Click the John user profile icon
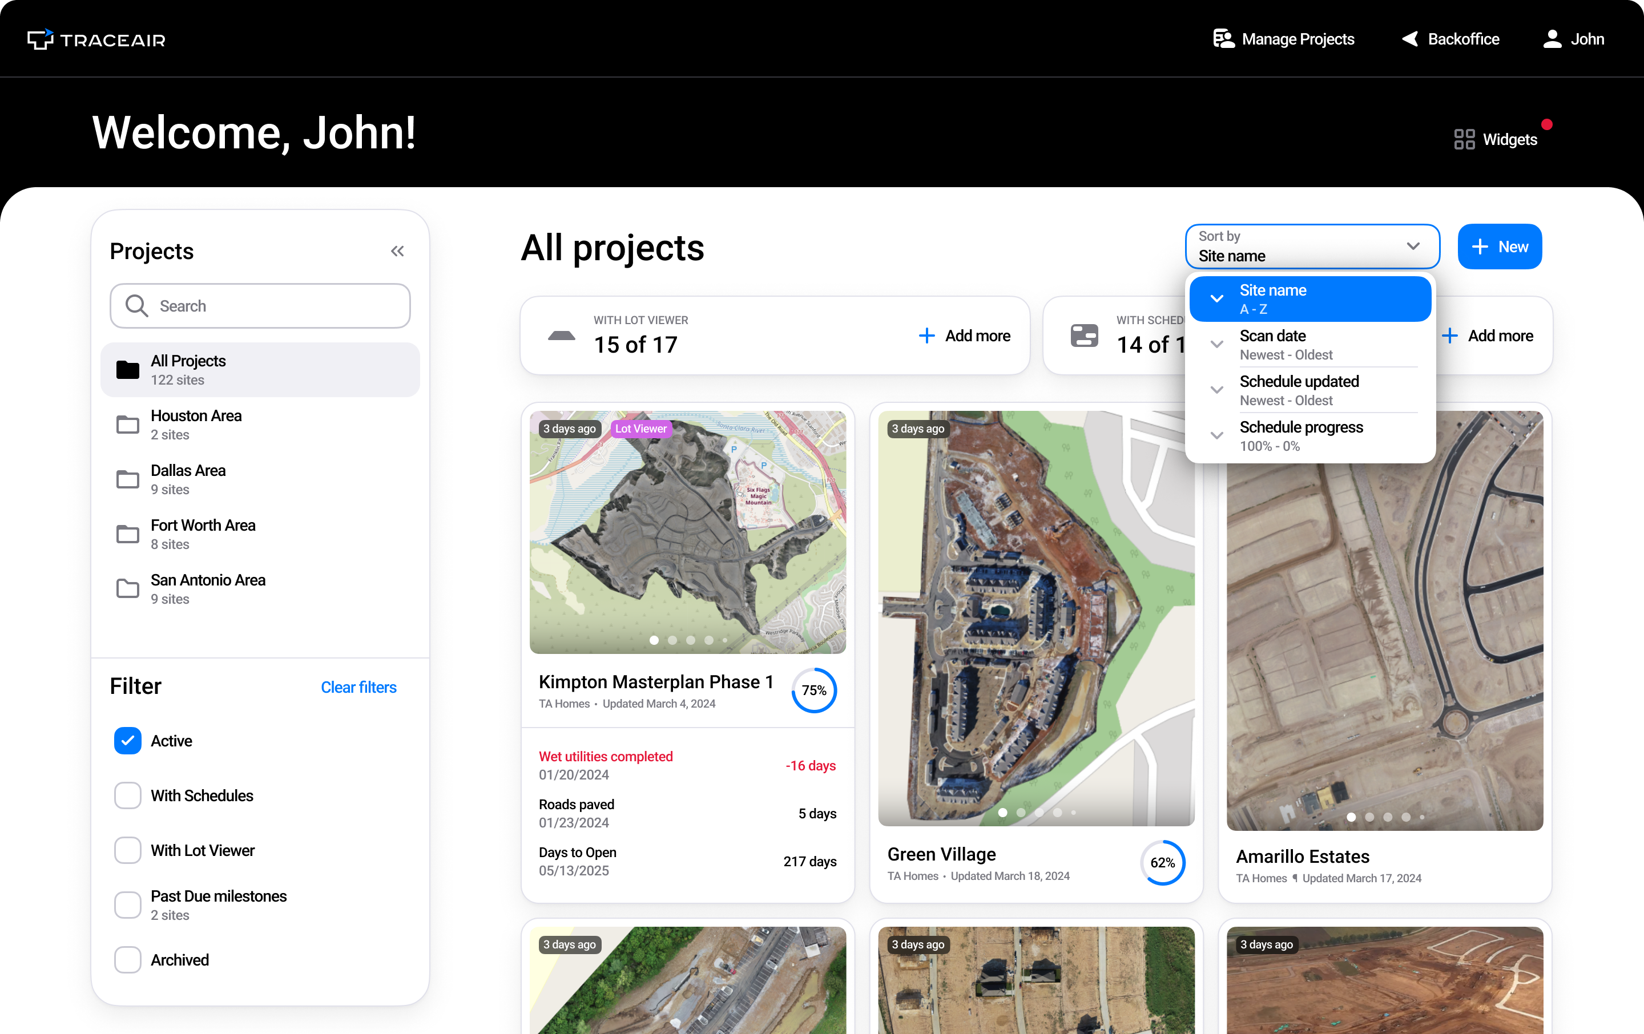Screen dimensions: 1644x1034 coord(1552,39)
